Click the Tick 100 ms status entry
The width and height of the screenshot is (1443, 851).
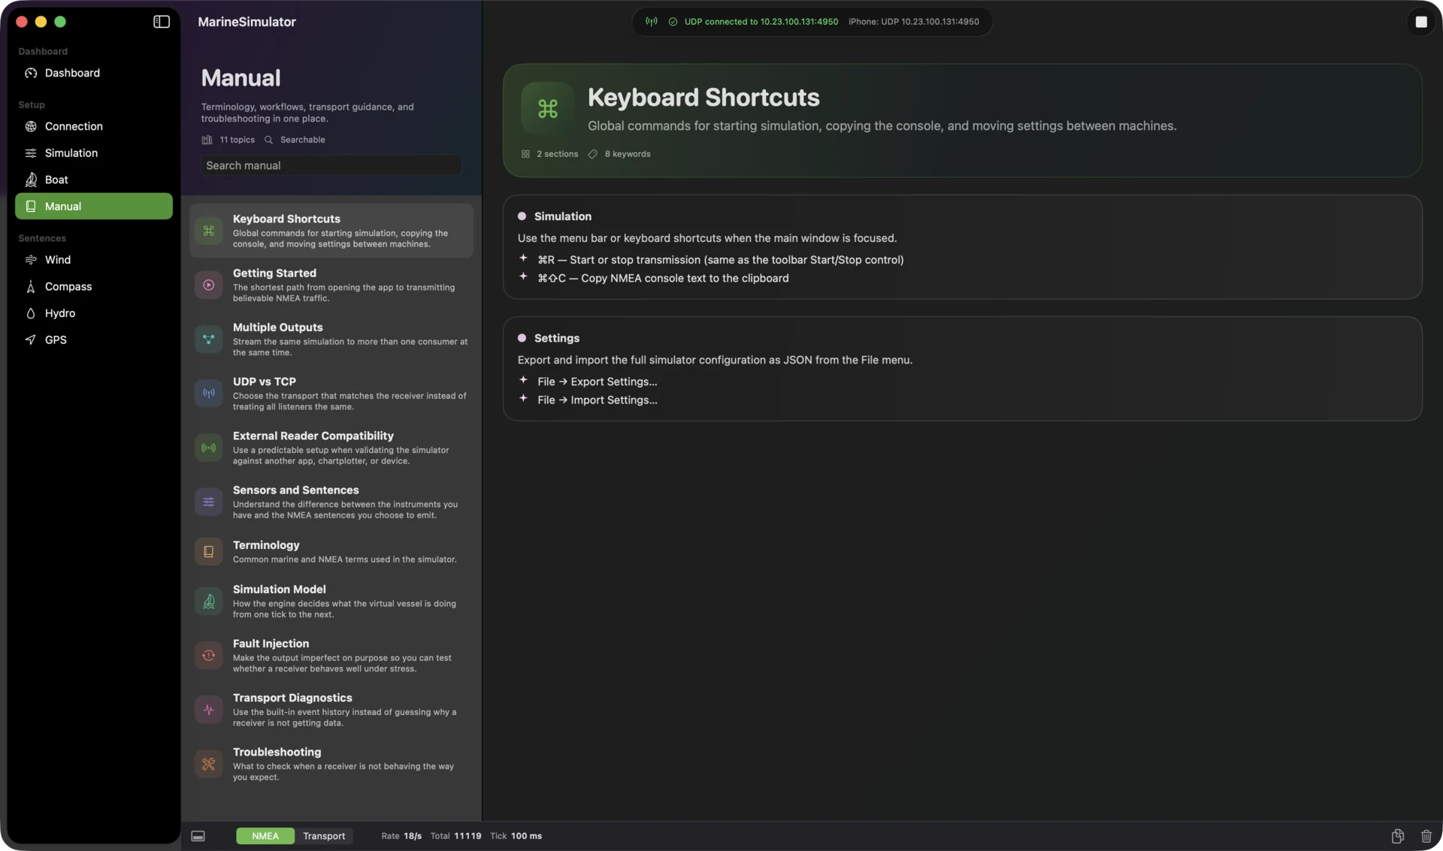pyautogui.click(x=516, y=836)
